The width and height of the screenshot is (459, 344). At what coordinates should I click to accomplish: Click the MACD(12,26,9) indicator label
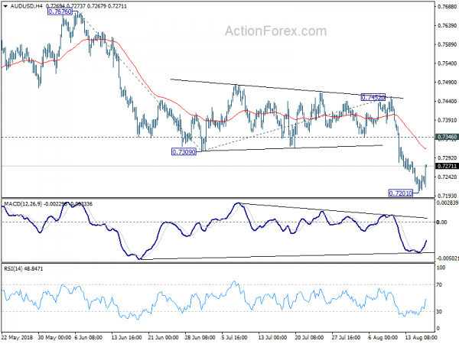tap(23, 204)
